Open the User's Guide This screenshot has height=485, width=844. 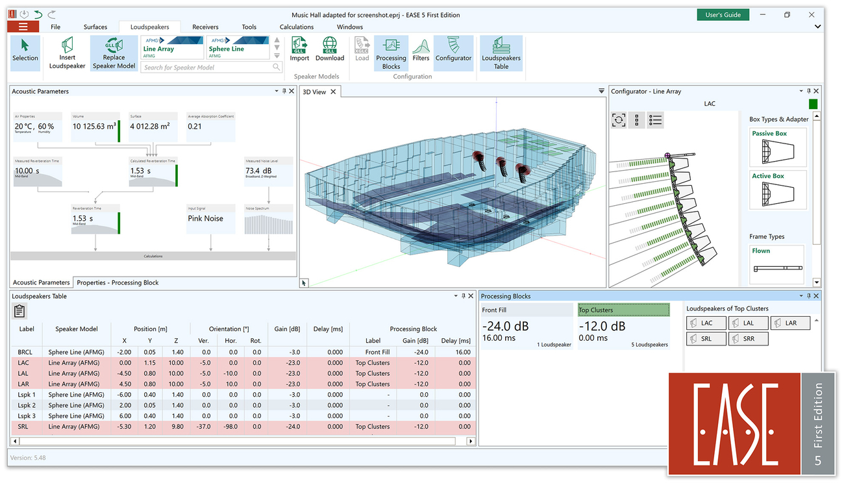(723, 14)
